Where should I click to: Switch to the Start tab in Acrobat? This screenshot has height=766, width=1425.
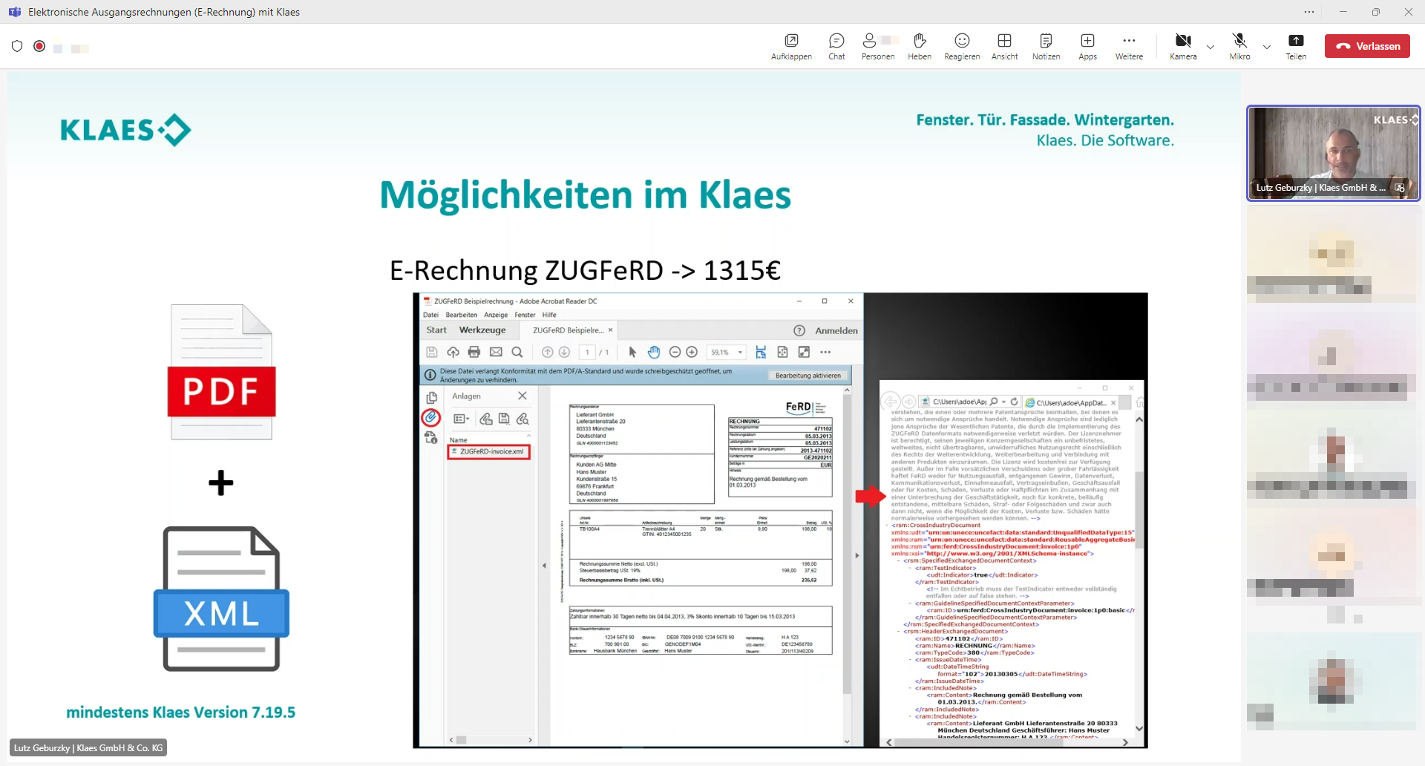pos(436,330)
